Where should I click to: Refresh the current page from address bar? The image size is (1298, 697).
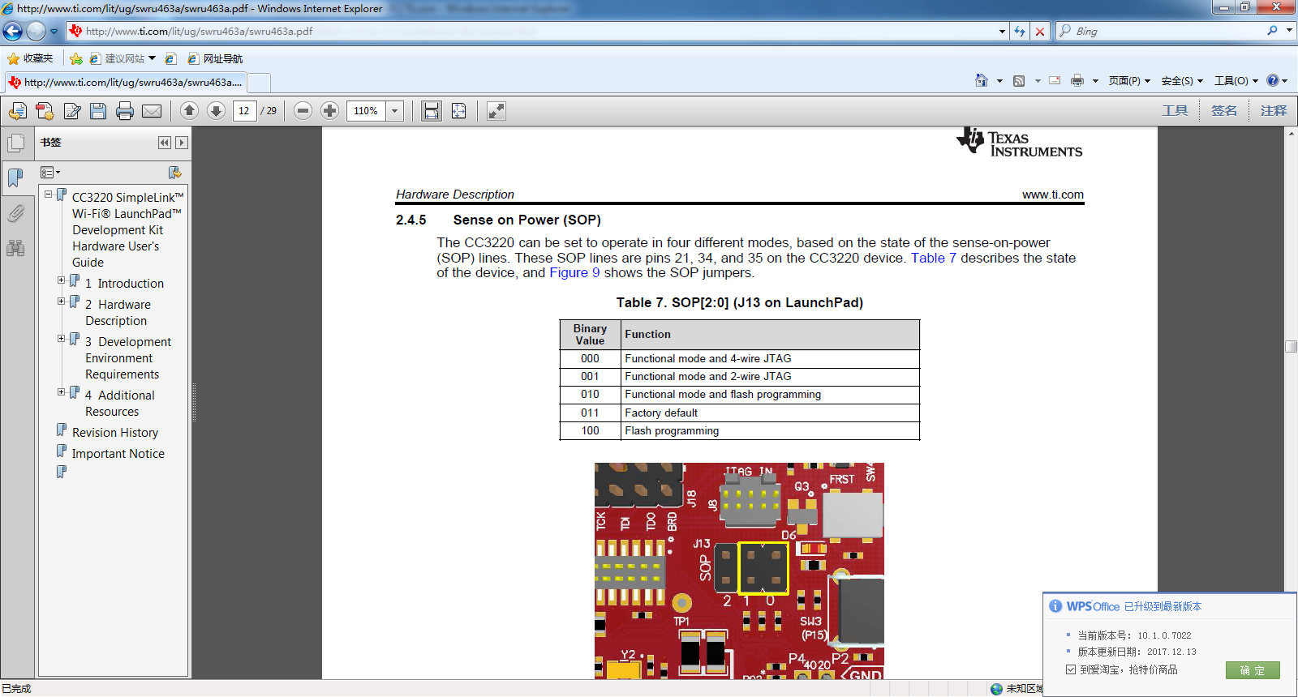coord(1020,32)
